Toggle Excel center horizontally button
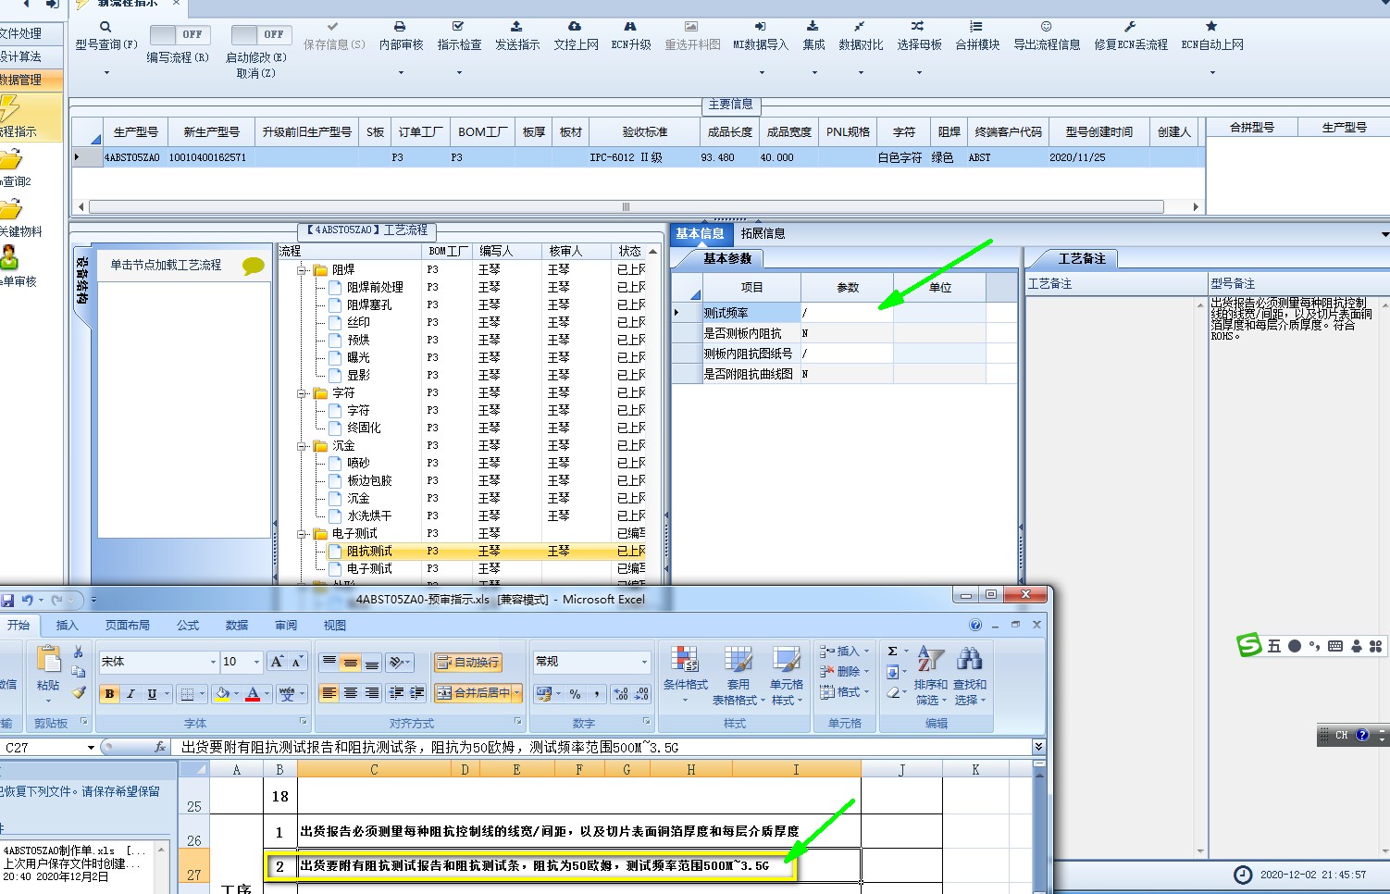Image resolution: width=1390 pixels, height=894 pixels. (350, 692)
